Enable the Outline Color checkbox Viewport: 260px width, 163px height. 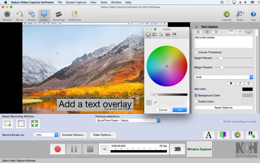point(196,101)
